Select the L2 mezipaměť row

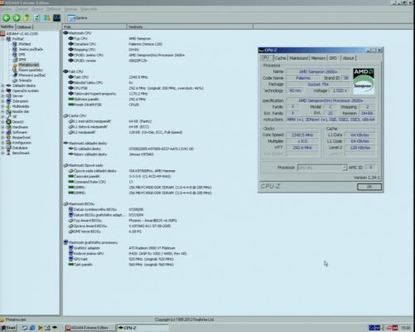tap(125, 132)
